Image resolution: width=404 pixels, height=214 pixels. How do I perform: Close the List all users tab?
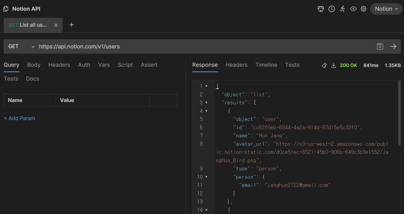[x=56, y=25]
